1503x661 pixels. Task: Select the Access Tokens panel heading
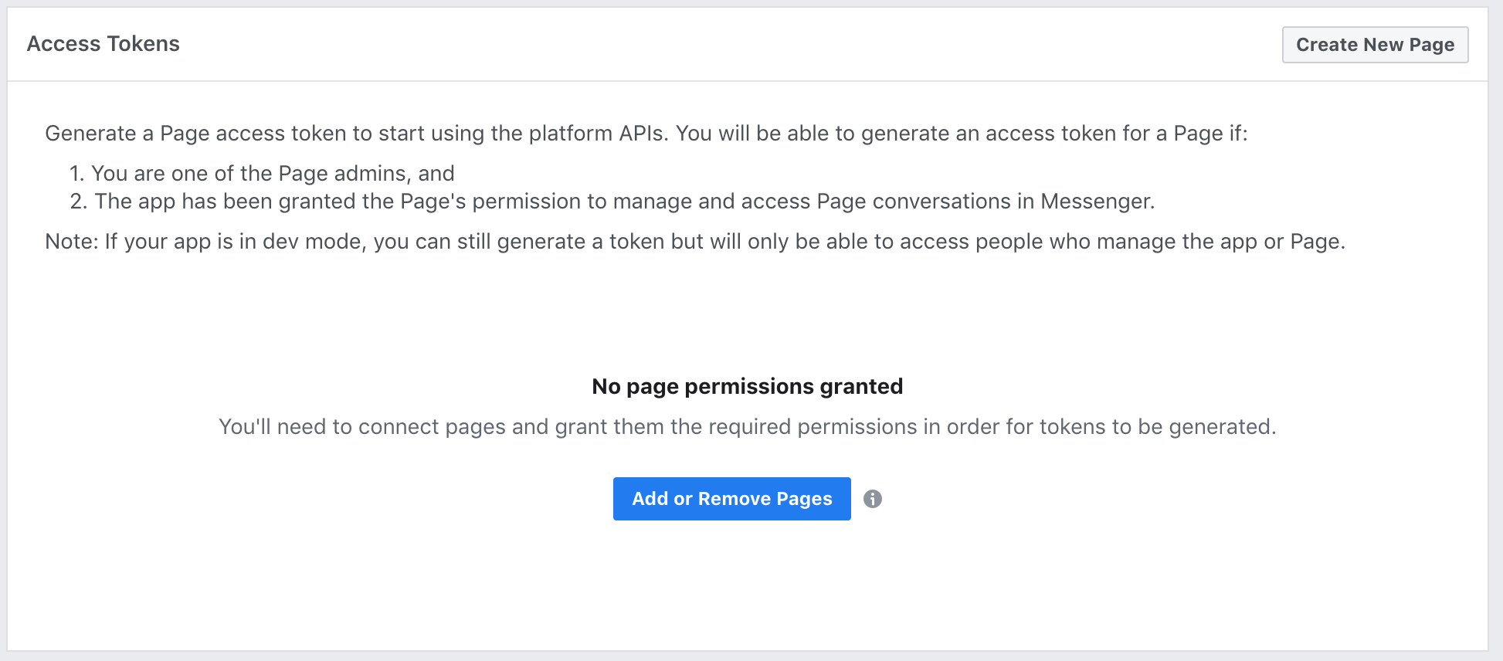[103, 44]
